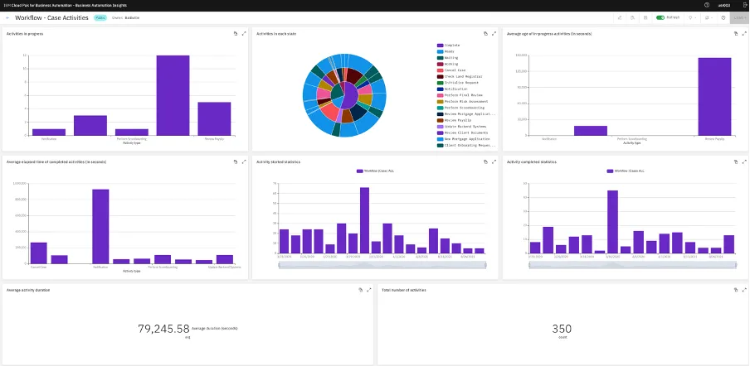Click the logout icon at the top right
The width and height of the screenshot is (750, 366).
[x=745, y=5]
